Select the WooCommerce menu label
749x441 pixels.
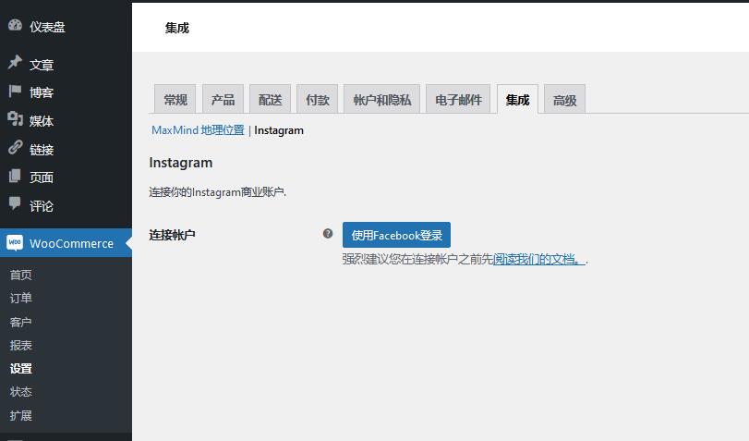tap(72, 243)
